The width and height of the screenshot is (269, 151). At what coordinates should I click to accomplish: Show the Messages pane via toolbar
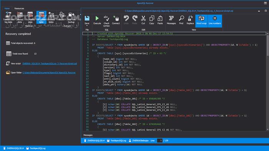pyautogui.click(x=171, y=20)
